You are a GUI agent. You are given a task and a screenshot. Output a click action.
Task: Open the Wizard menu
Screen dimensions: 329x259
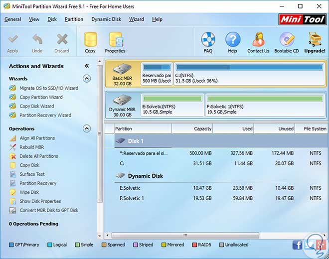[137, 19]
